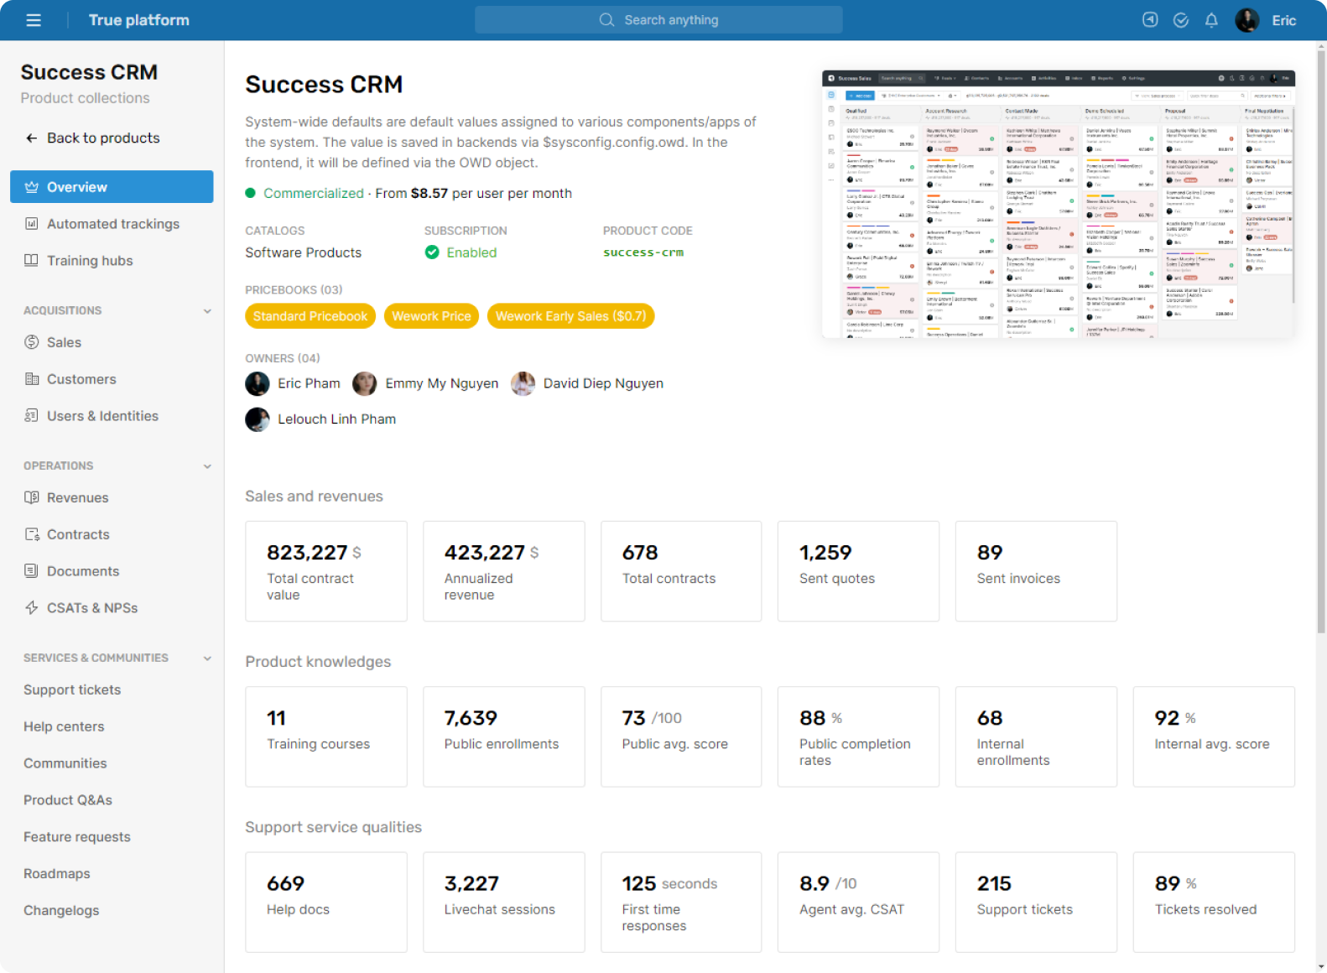
Task: Click the chart icon beside Automated trackings
Action: click(x=31, y=224)
